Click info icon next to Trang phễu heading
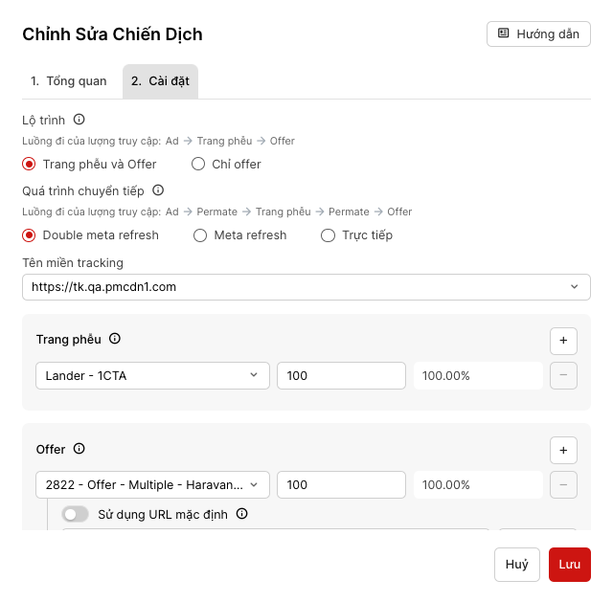Screen dimensions: 613x602 (x=115, y=339)
